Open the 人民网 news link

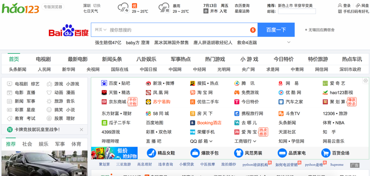[44, 69]
